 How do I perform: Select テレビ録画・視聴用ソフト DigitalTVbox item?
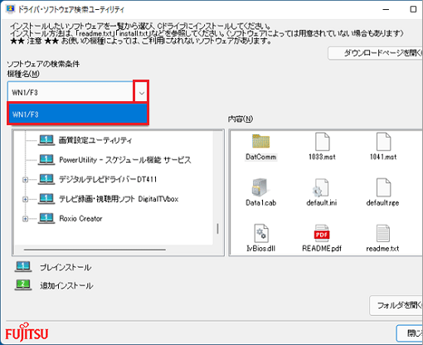click(119, 199)
